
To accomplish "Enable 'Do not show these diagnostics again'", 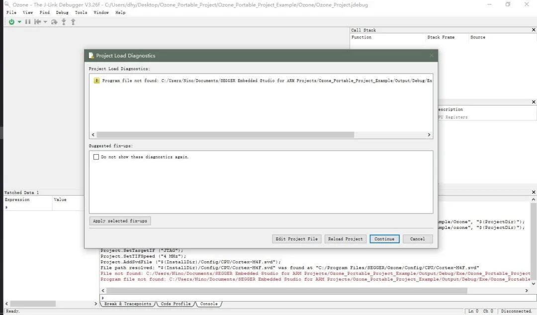I will [x=96, y=157].
